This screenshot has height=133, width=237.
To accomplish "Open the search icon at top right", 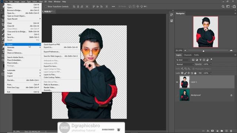I will pos(223,7).
